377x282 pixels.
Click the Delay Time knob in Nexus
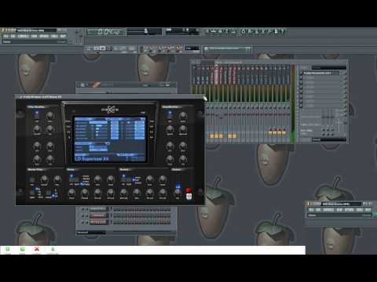click(x=97, y=179)
